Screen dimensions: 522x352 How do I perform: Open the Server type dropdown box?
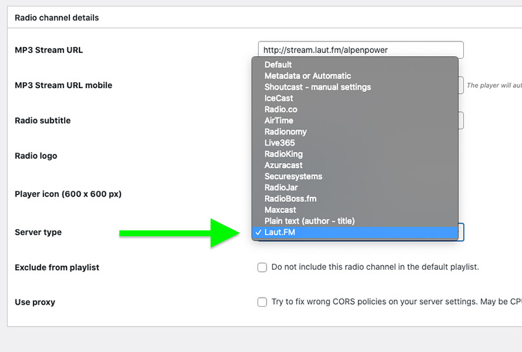click(x=461, y=232)
